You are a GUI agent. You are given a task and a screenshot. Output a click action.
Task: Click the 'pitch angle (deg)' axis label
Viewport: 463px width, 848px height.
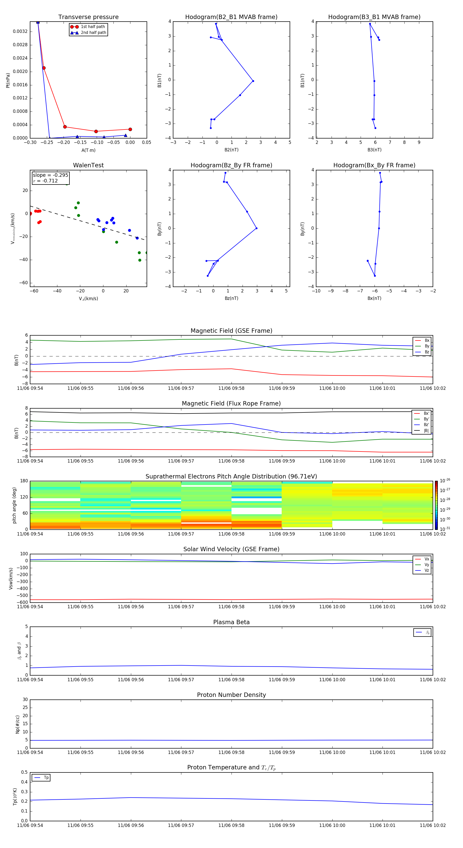[14, 505]
